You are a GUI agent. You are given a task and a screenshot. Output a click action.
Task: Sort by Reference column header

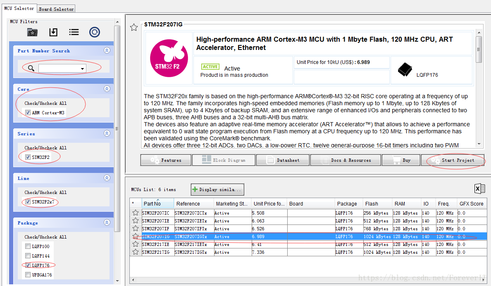coord(194,203)
